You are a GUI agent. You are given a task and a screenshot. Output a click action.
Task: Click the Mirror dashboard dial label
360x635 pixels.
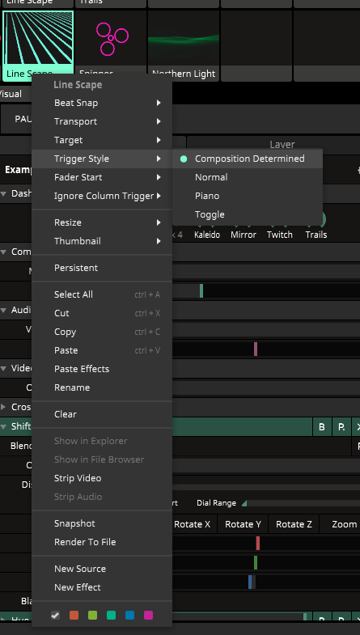tap(244, 235)
